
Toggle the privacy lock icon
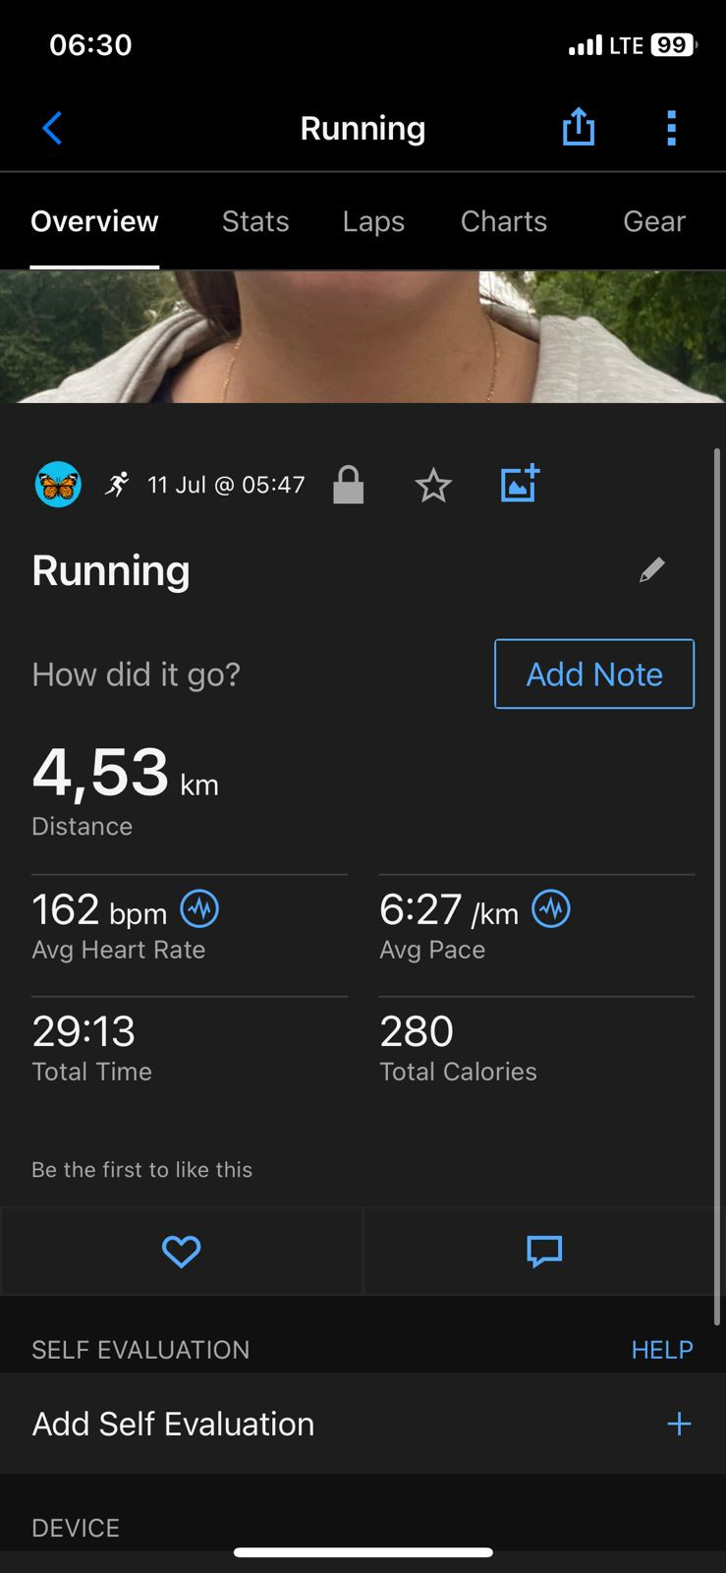point(349,485)
